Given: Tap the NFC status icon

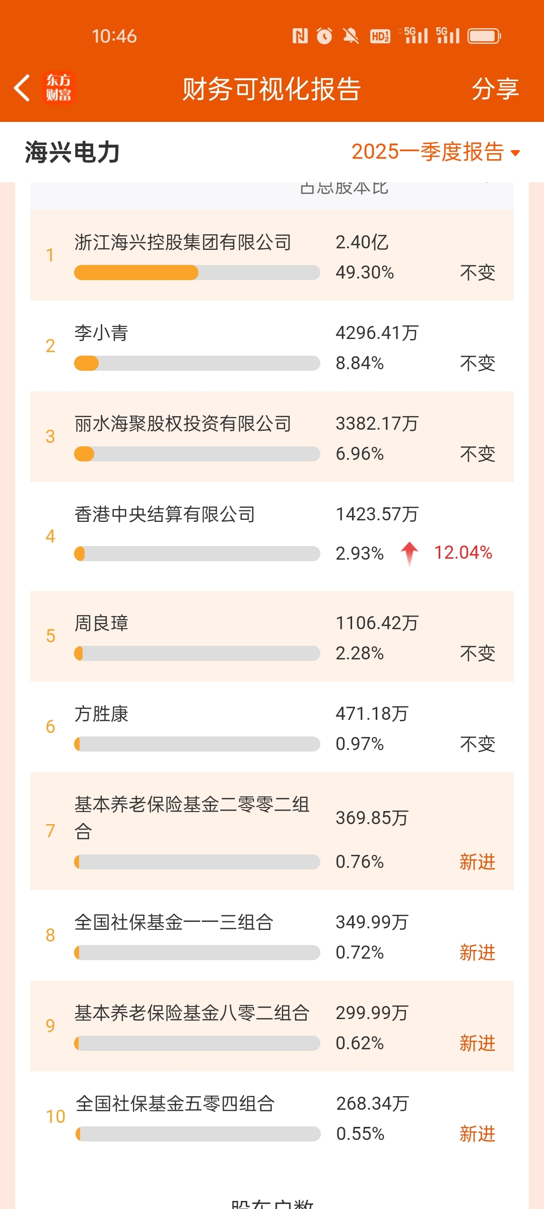Looking at the screenshot, I should 300,36.
